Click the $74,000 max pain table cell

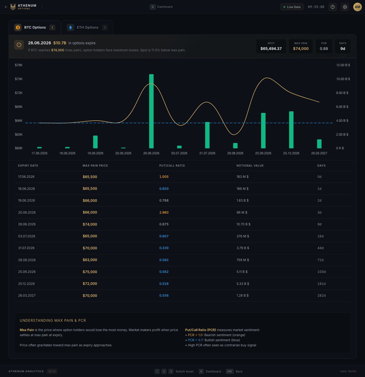point(90,224)
